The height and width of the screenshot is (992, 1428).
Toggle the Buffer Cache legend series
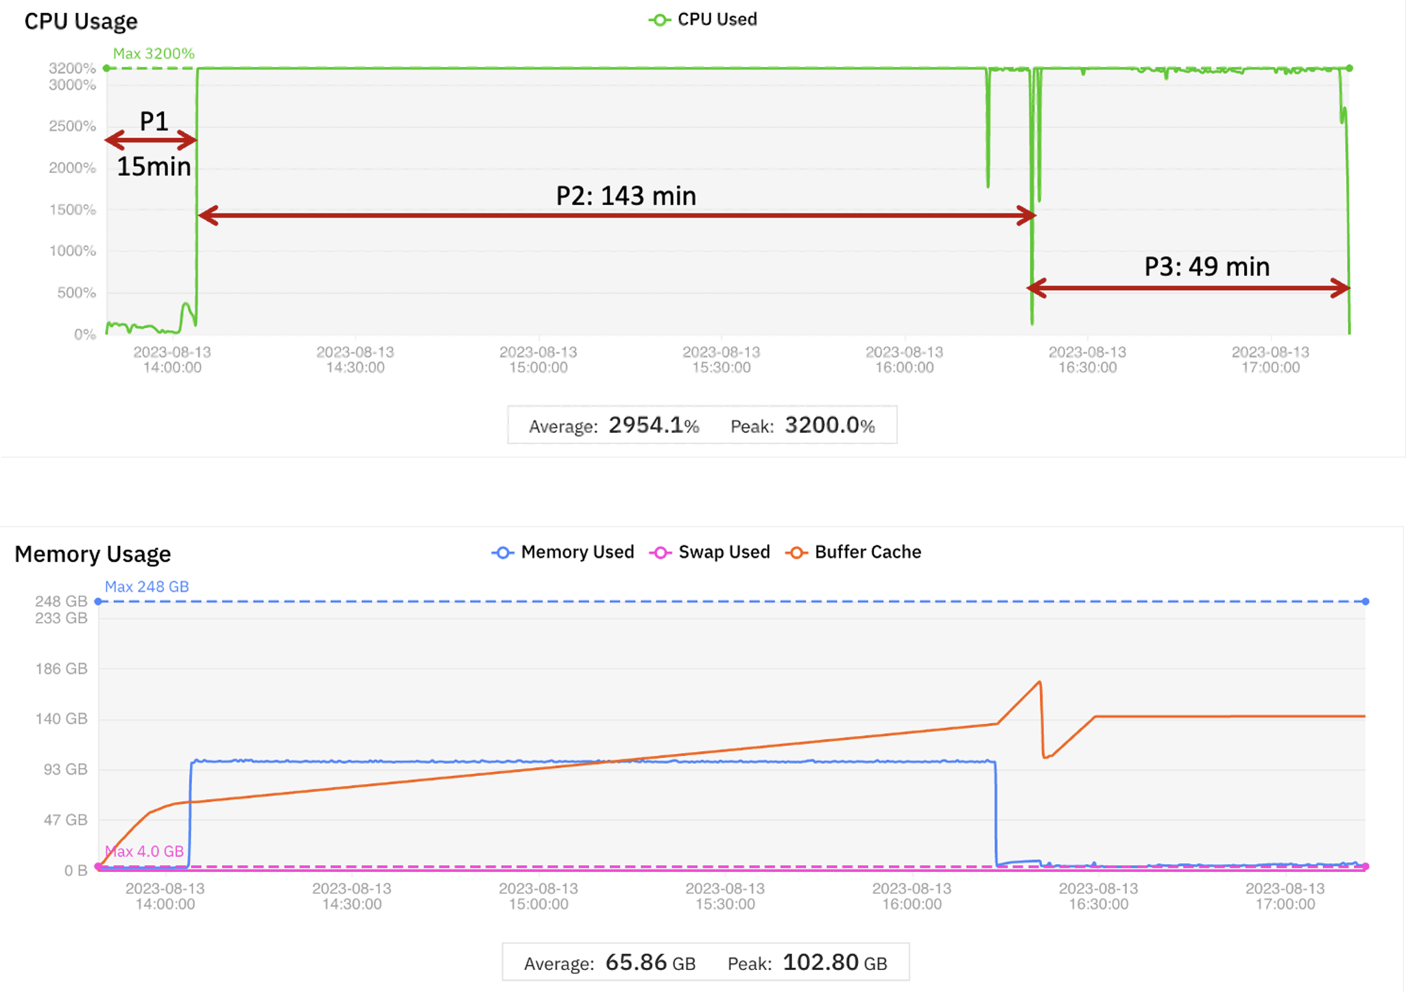tap(853, 552)
